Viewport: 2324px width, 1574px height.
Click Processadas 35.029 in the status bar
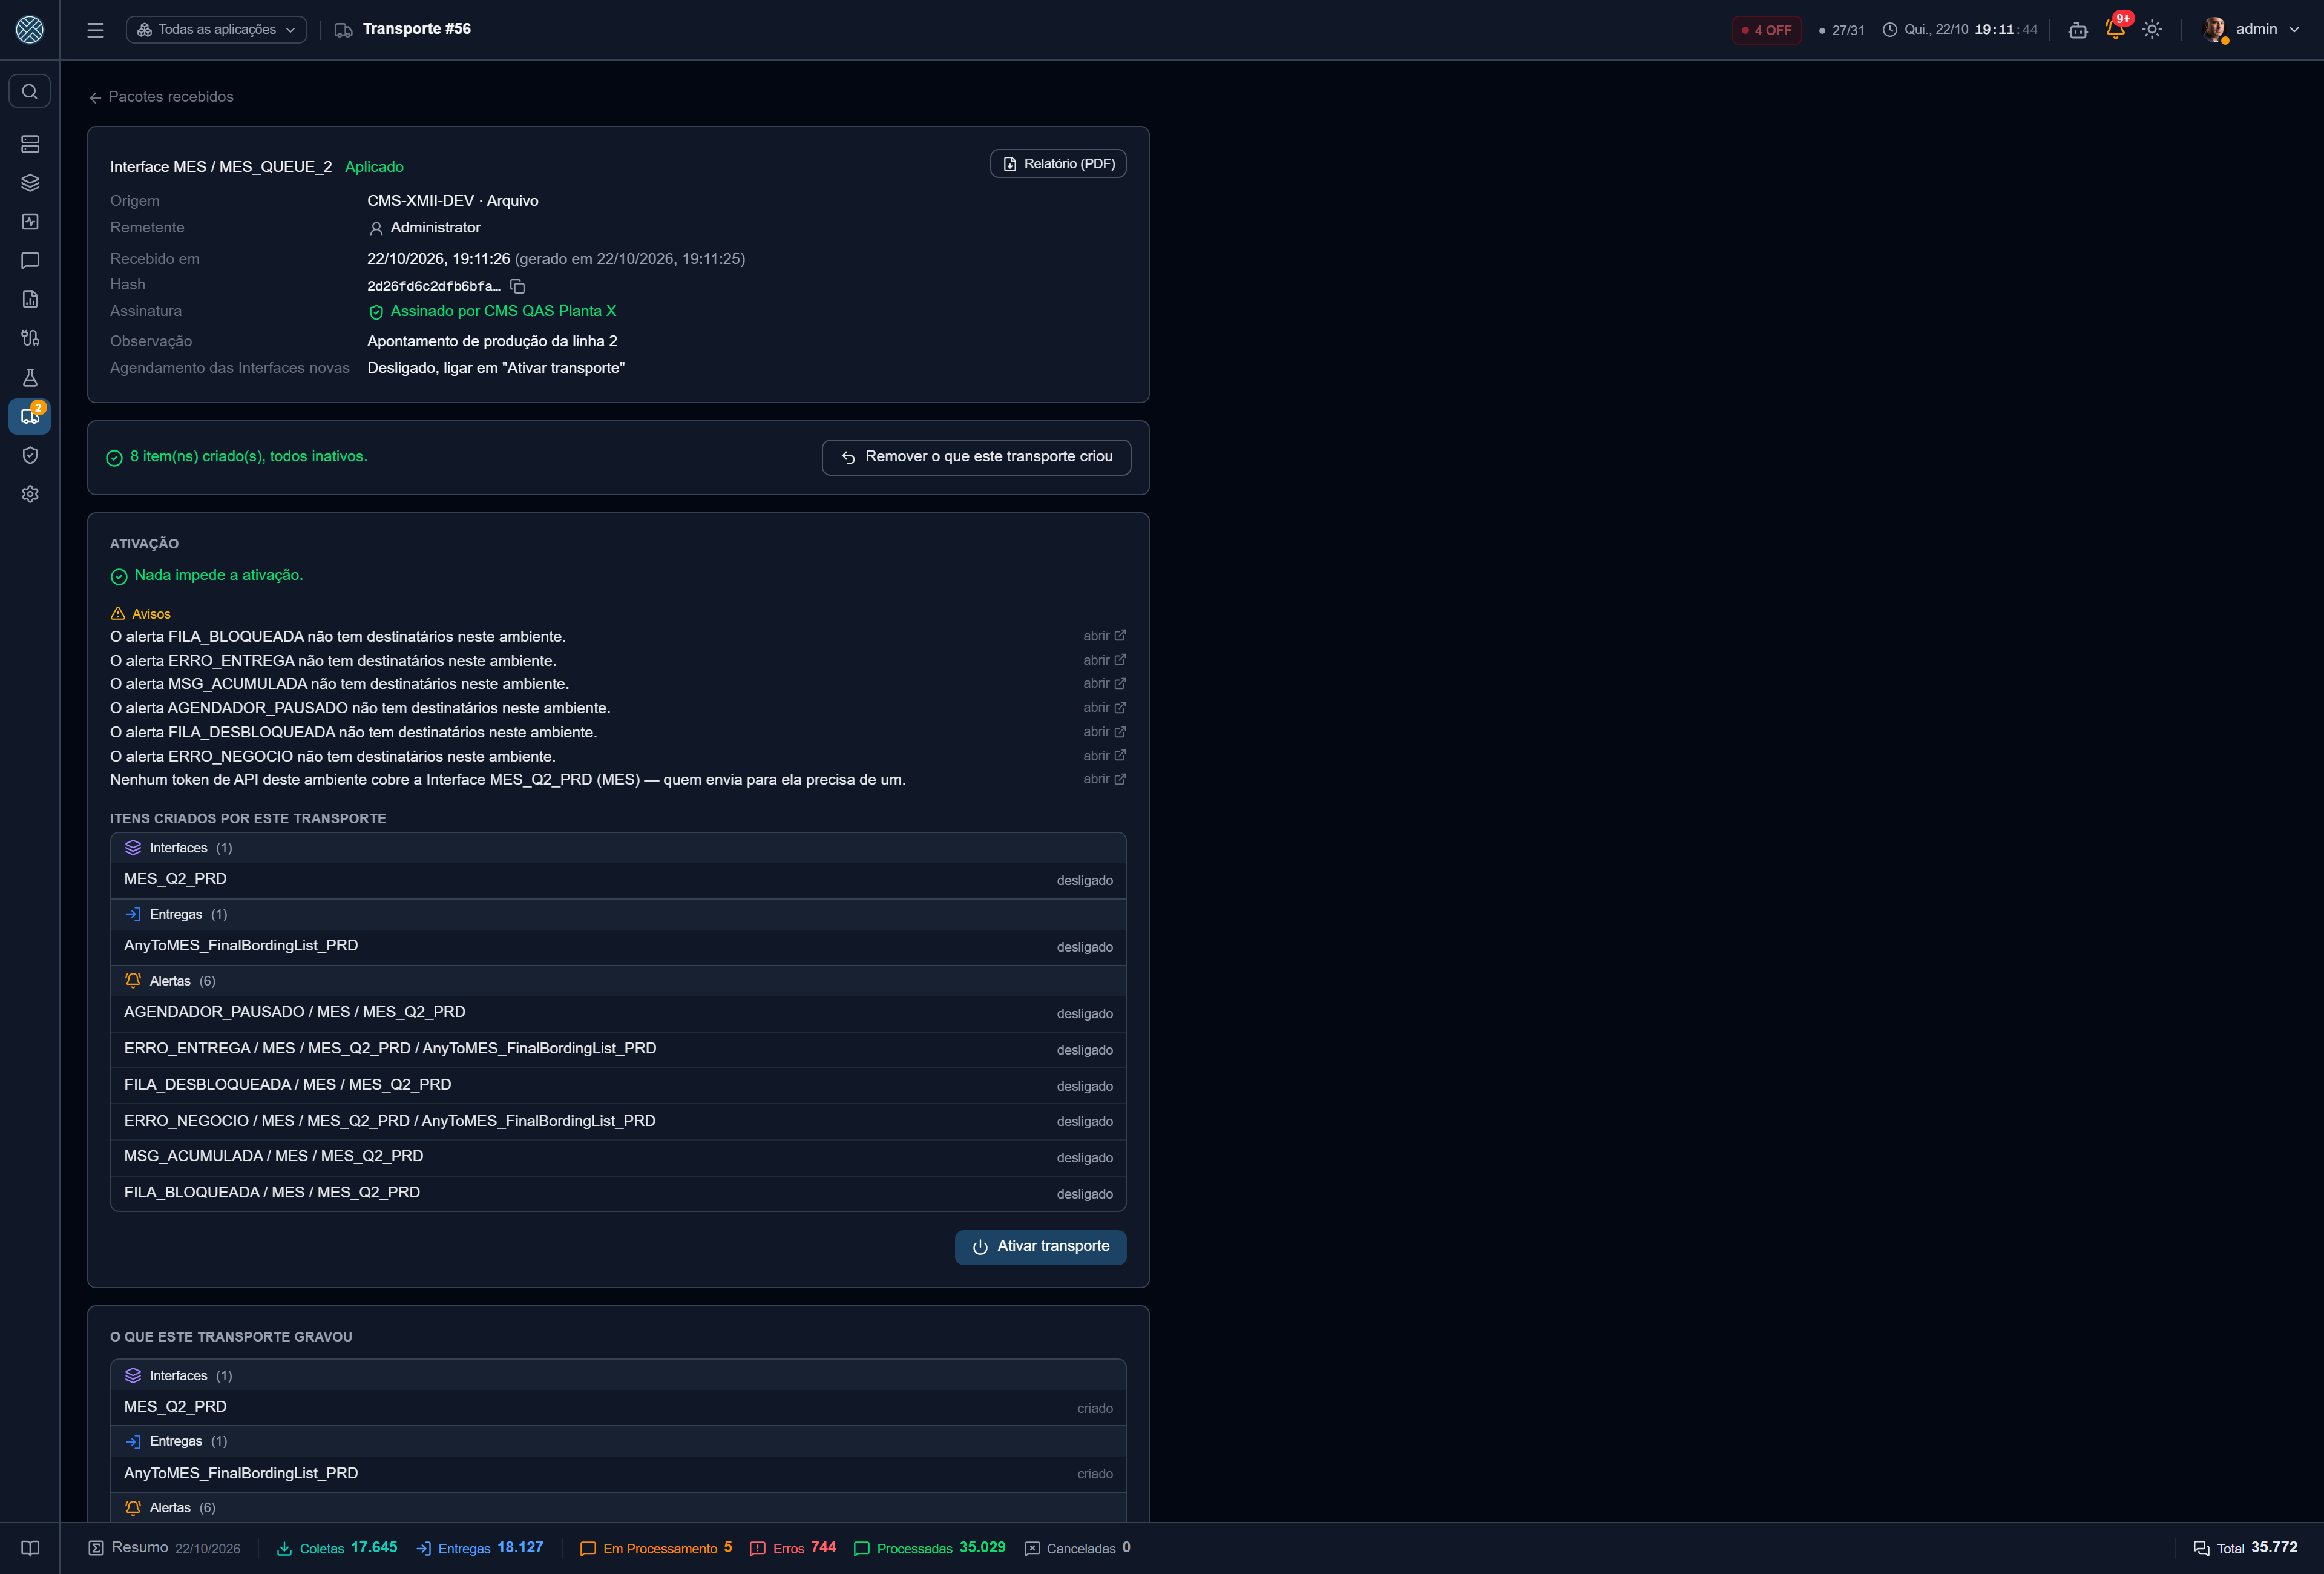[x=930, y=1548]
